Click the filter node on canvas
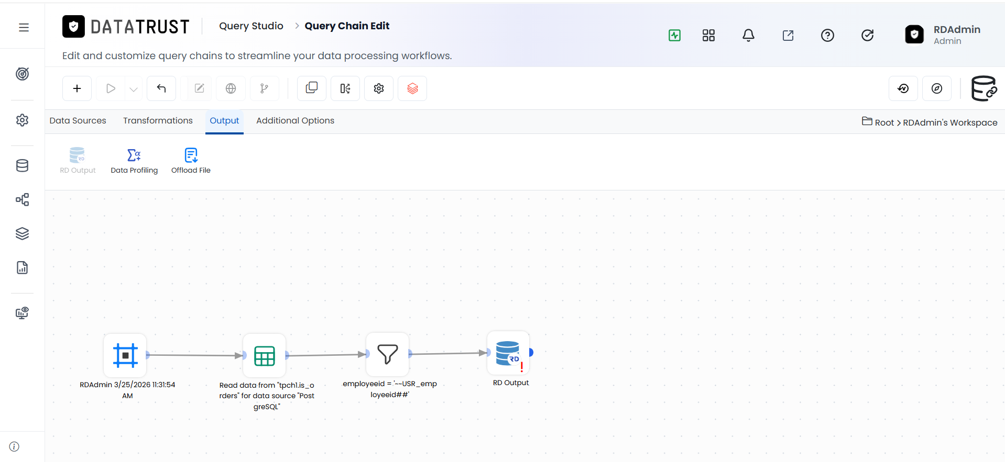This screenshot has height=462, width=1005. tap(388, 354)
